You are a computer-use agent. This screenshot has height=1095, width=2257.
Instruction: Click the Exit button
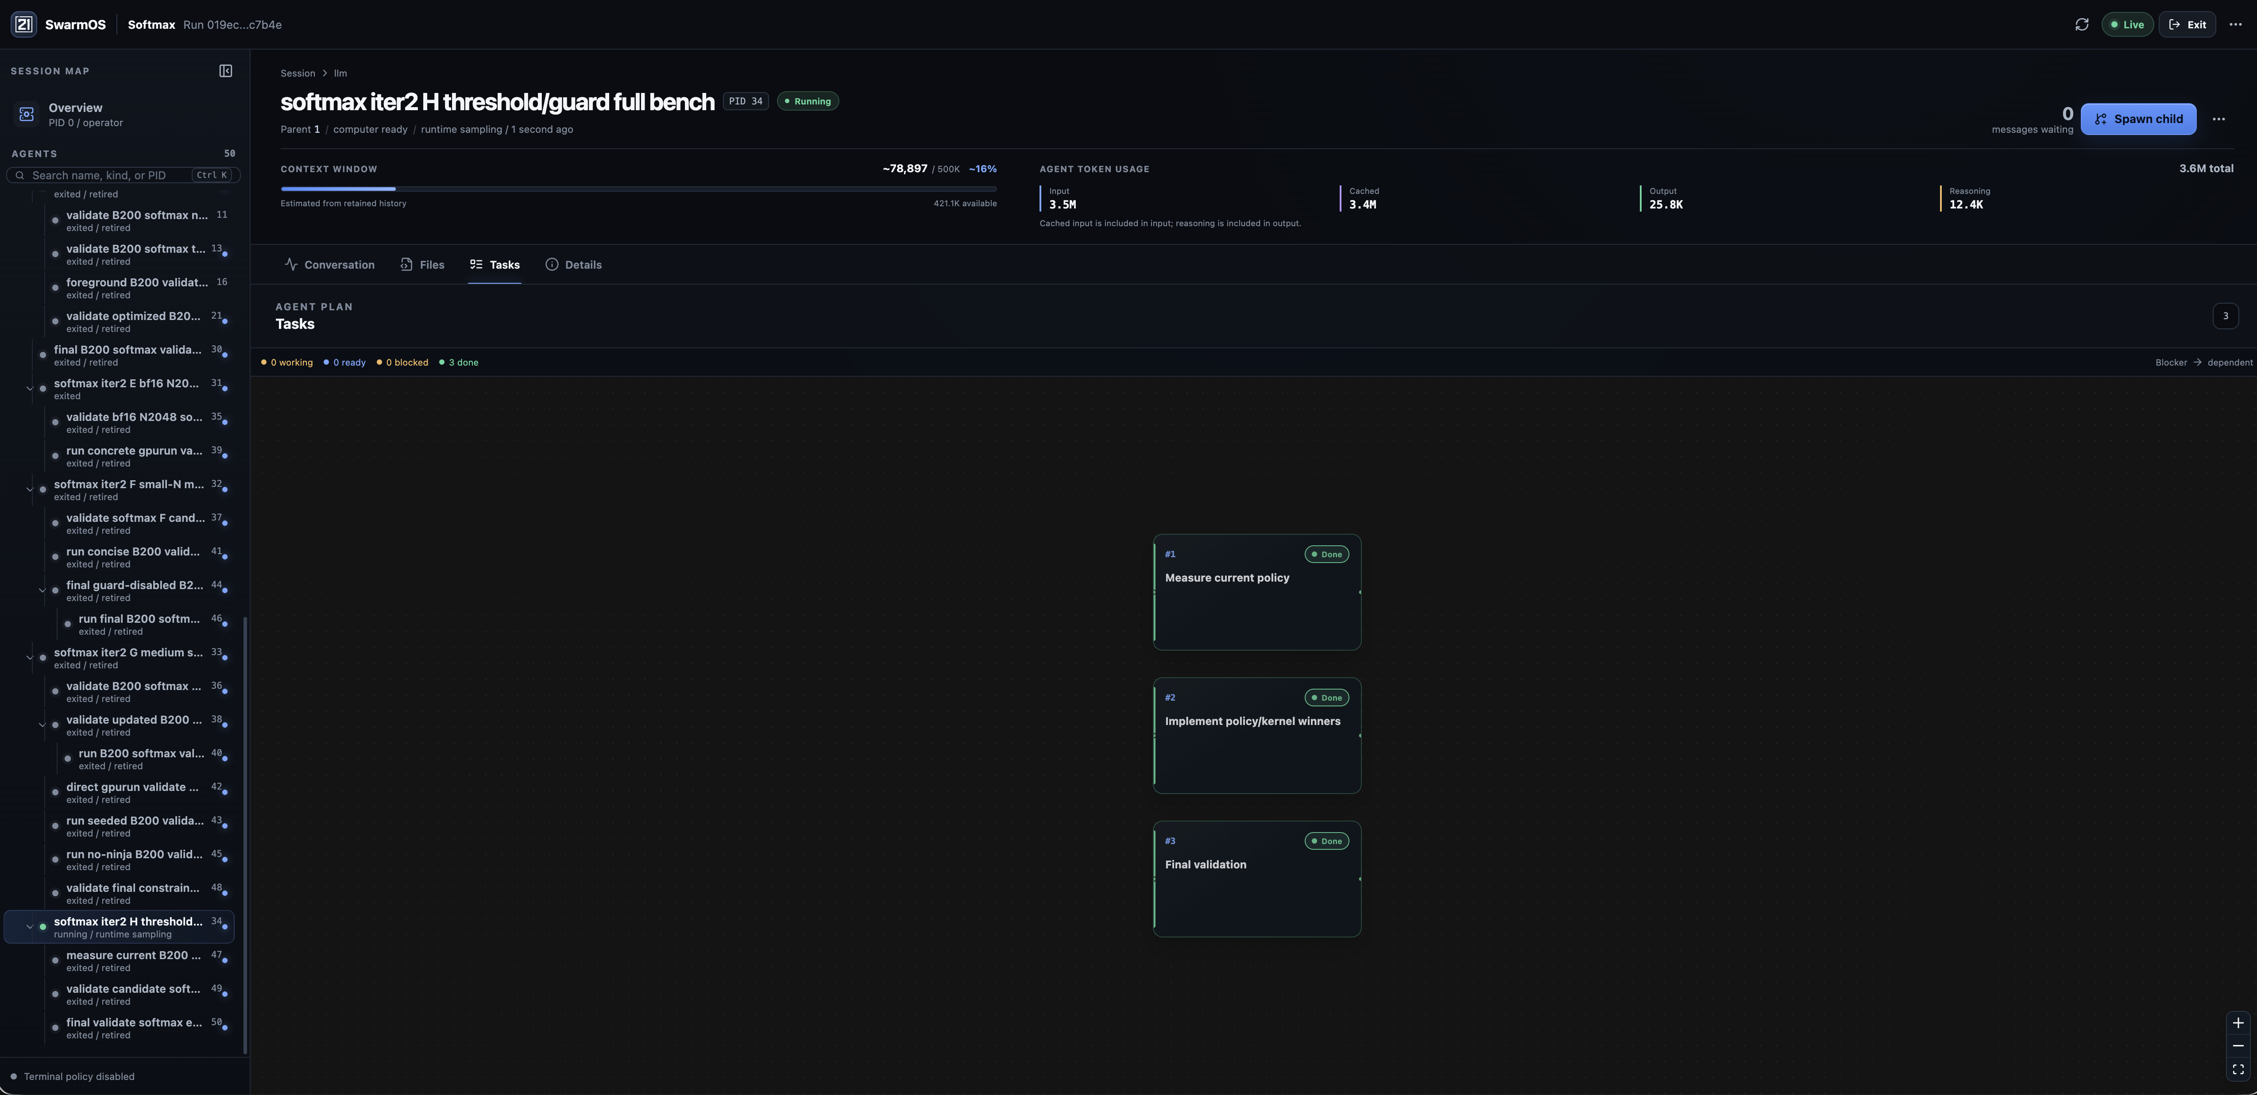tap(2187, 24)
